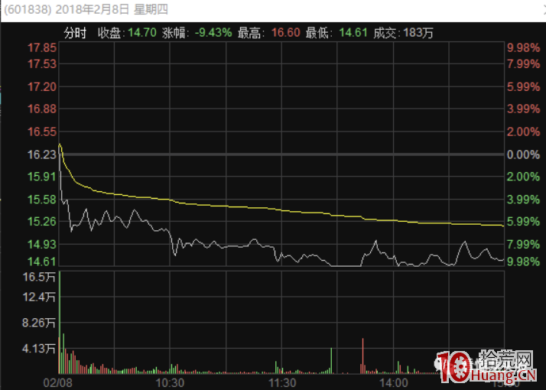Click time axis label 10:30
This screenshot has height=390, width=546.
170,383
